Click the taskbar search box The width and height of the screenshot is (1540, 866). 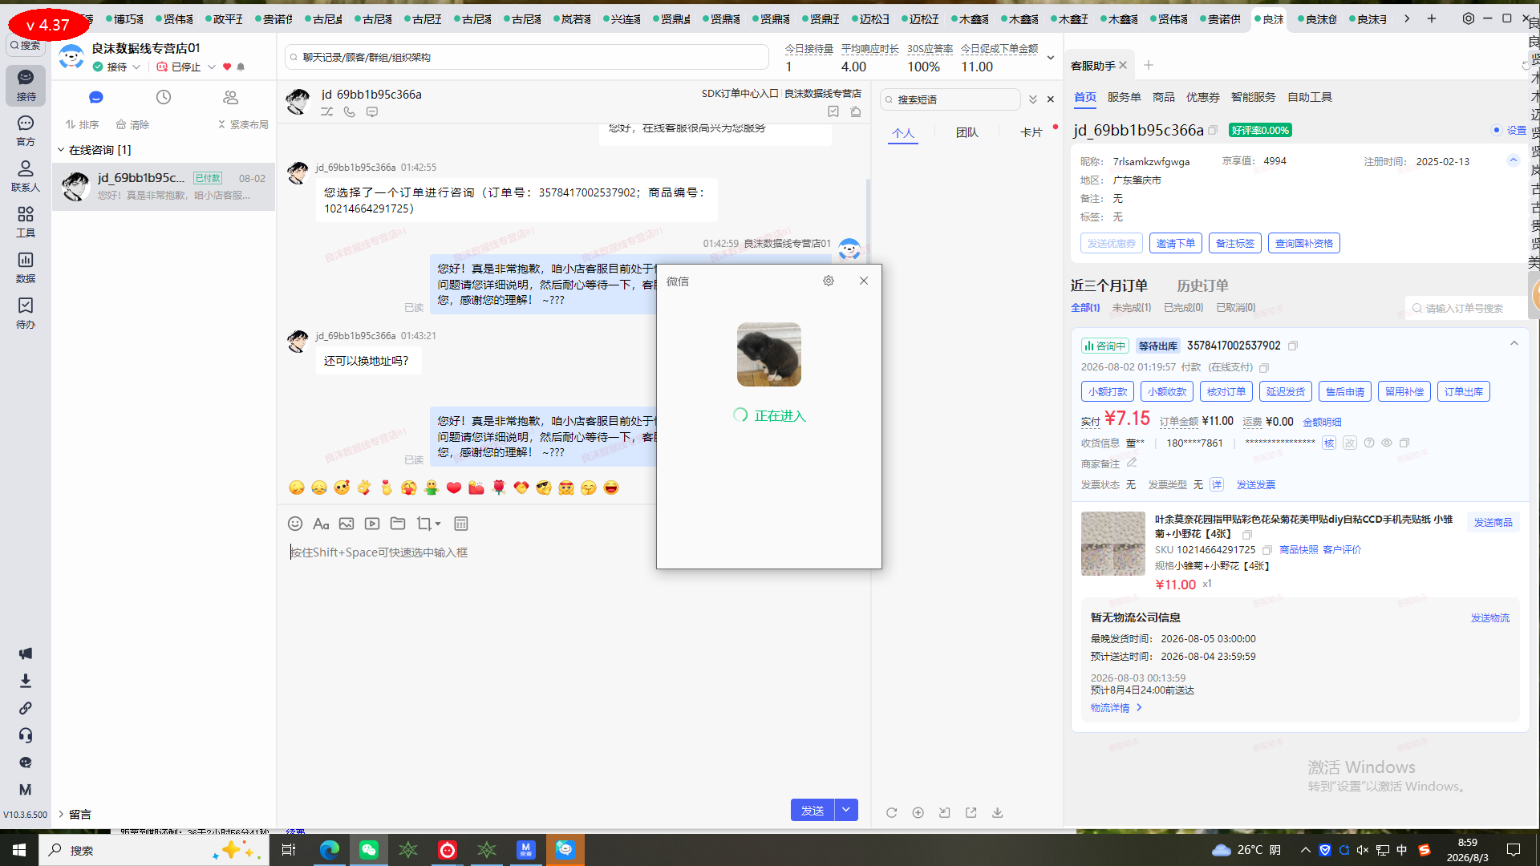coord(154,850)
